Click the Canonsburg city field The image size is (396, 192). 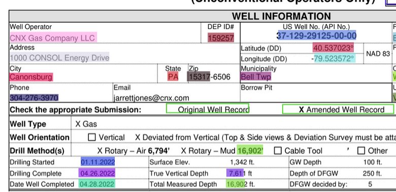point(31,77)
